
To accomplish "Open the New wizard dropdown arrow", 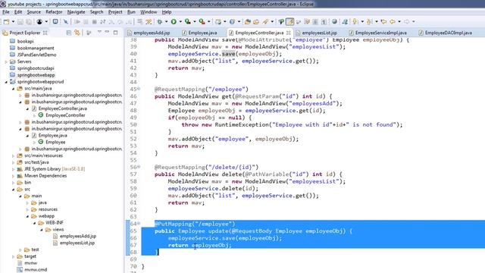I will point(13,22).
